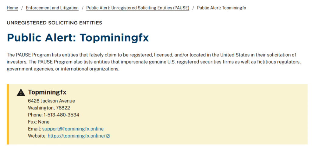Open Enforcement and Litigation breadcrumb
Viewport: 312px width, 150px height.
[x=52, y=8]
